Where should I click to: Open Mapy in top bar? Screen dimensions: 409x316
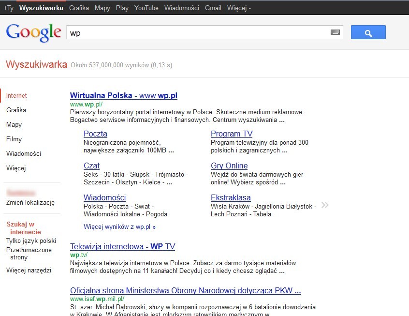[x=102, y=8]
